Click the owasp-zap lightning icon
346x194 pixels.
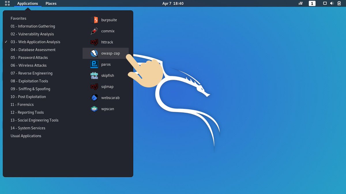click(94, 53)
